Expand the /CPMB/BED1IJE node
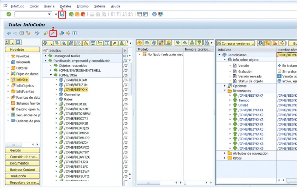The height and width of the screenshot is (191, 297). pos(56,104)
